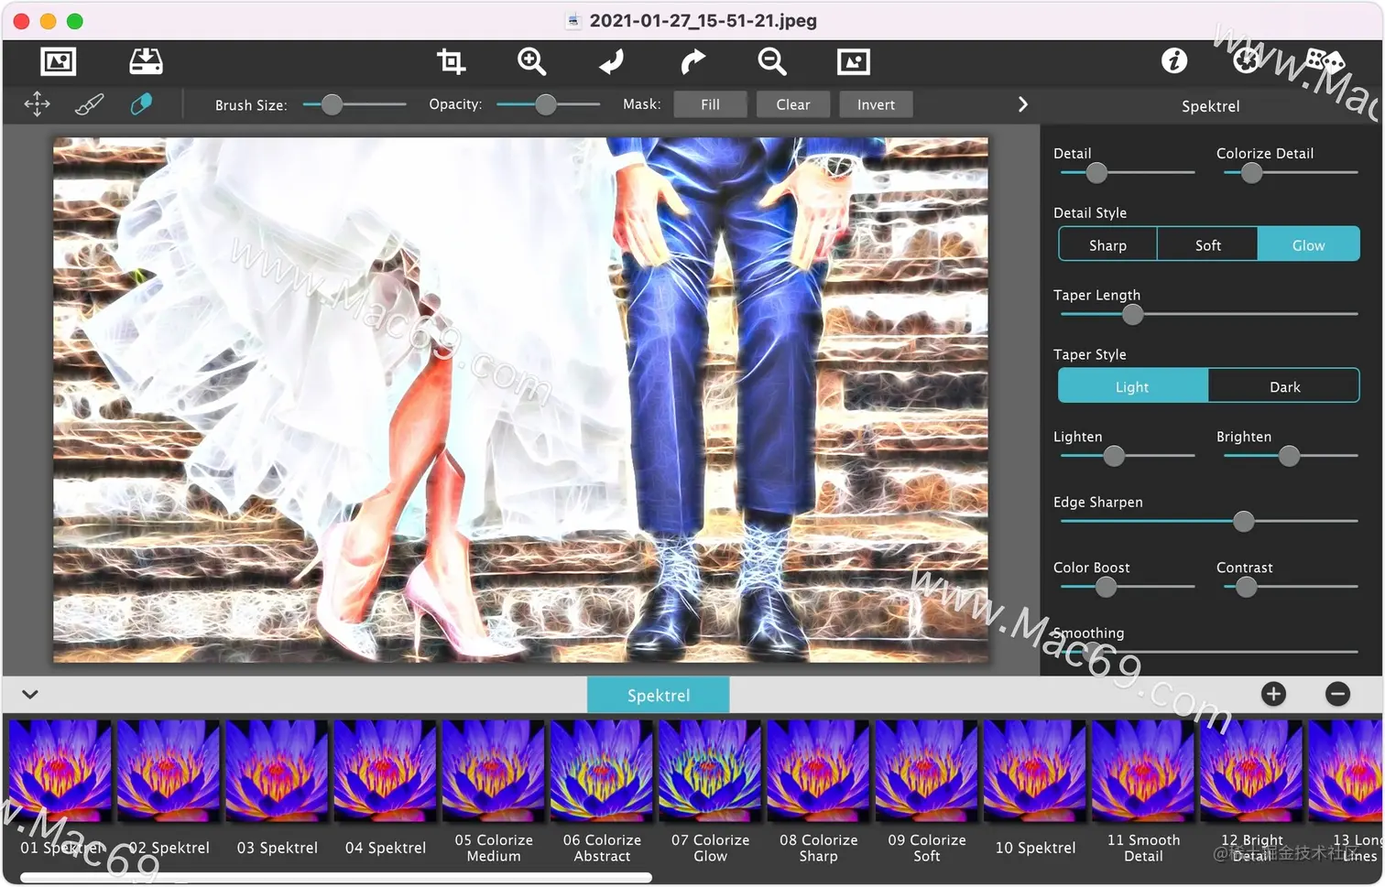Add preset with plus icon
The width and height of the screenshot is (1385, 887).
(x=1273, y=694)
